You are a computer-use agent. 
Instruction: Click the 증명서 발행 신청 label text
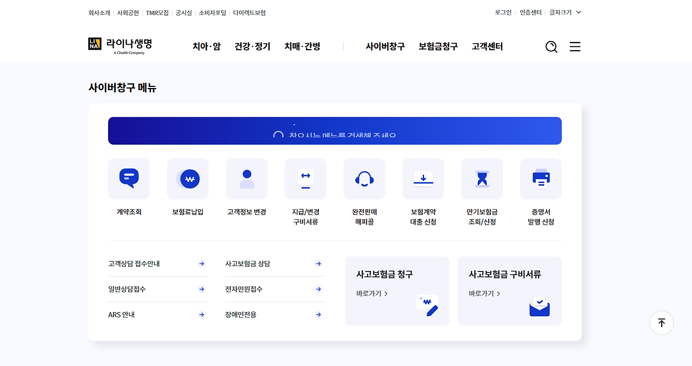tap(541, 217)
